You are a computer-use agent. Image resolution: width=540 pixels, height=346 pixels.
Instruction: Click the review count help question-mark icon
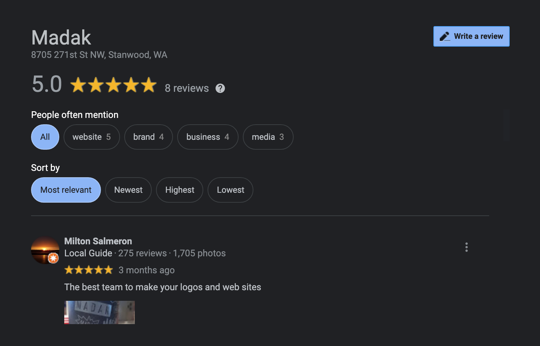(x=220, y=88)
